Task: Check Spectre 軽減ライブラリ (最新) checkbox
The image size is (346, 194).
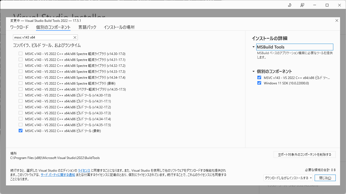Action: [x=21, y=83]
